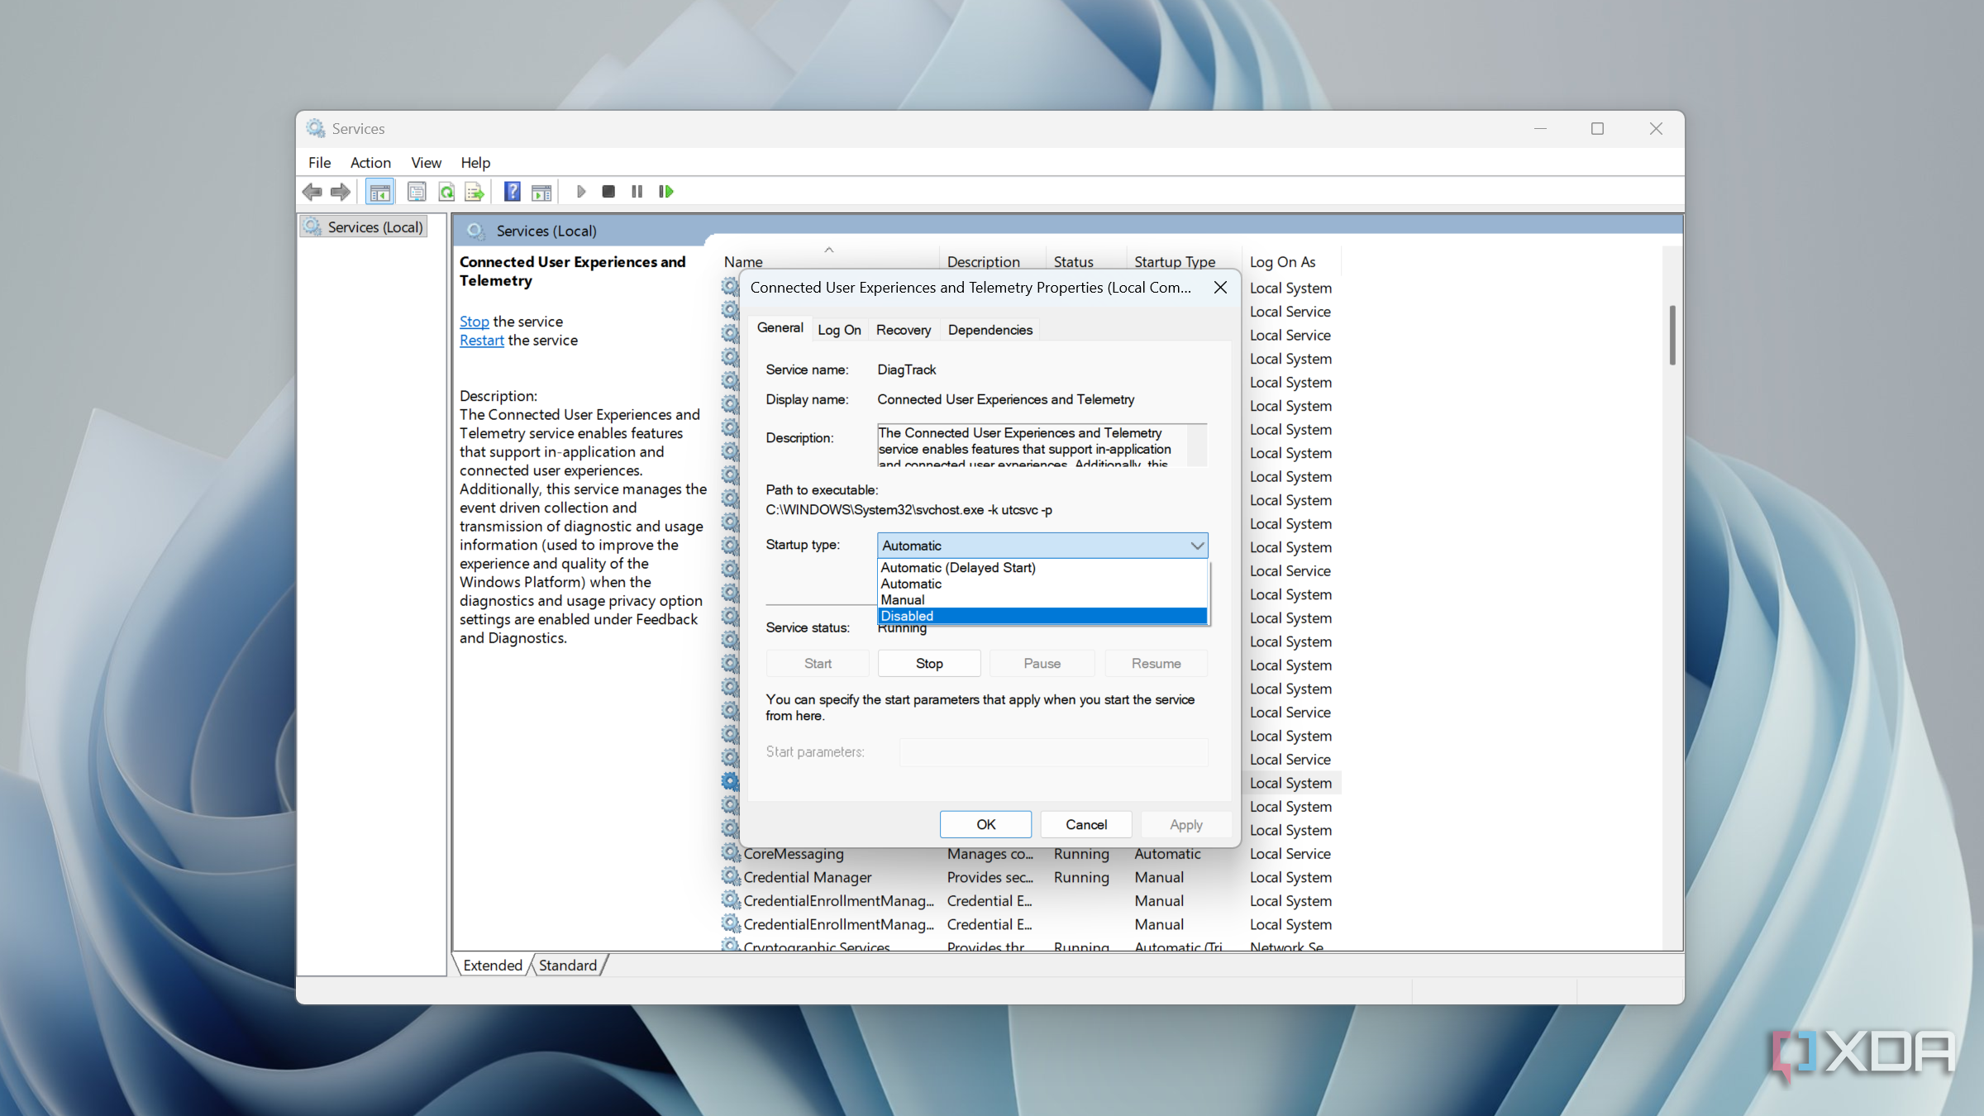1984x1116 pixels.
Task: Click the Back arrow toolbar icon
Action: 312,192
